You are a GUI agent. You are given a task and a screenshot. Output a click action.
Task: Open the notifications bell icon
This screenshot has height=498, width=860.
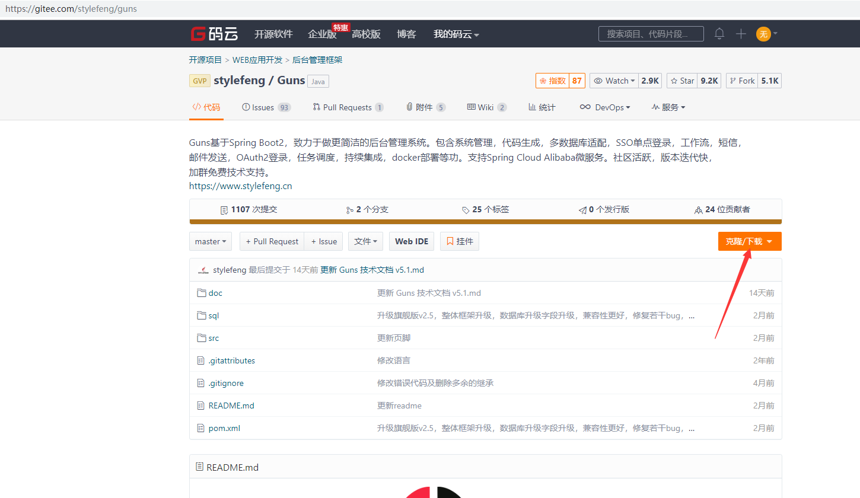tap(719, 34)
